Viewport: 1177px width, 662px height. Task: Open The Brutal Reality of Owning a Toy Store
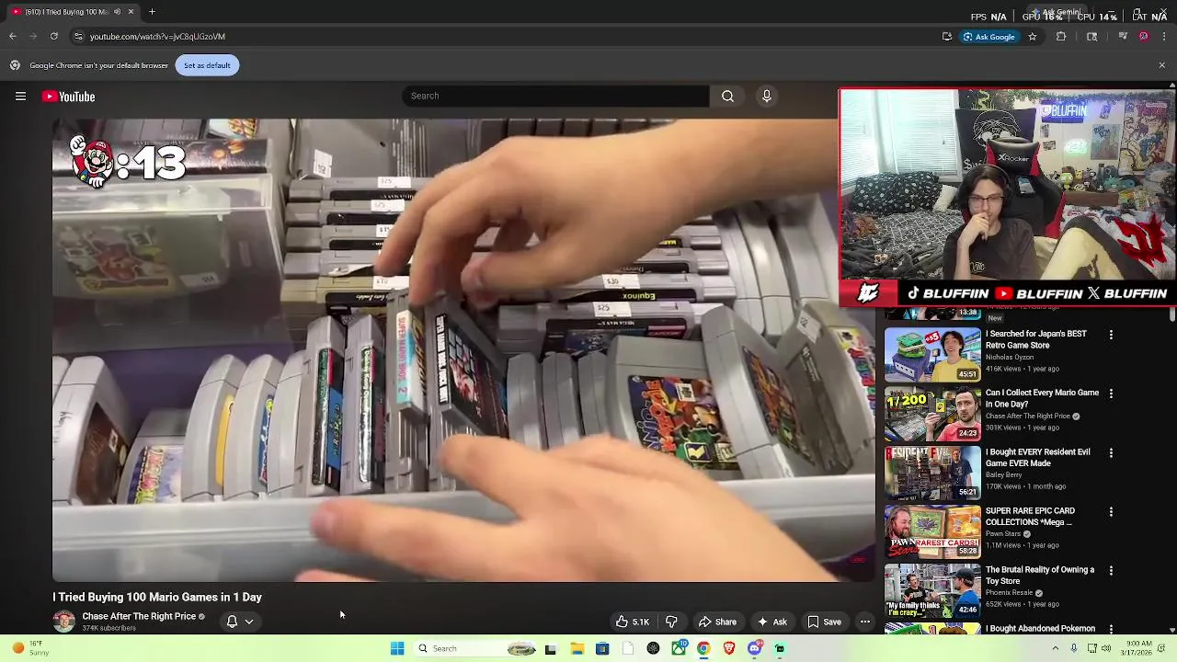(x=1040, y=575)
